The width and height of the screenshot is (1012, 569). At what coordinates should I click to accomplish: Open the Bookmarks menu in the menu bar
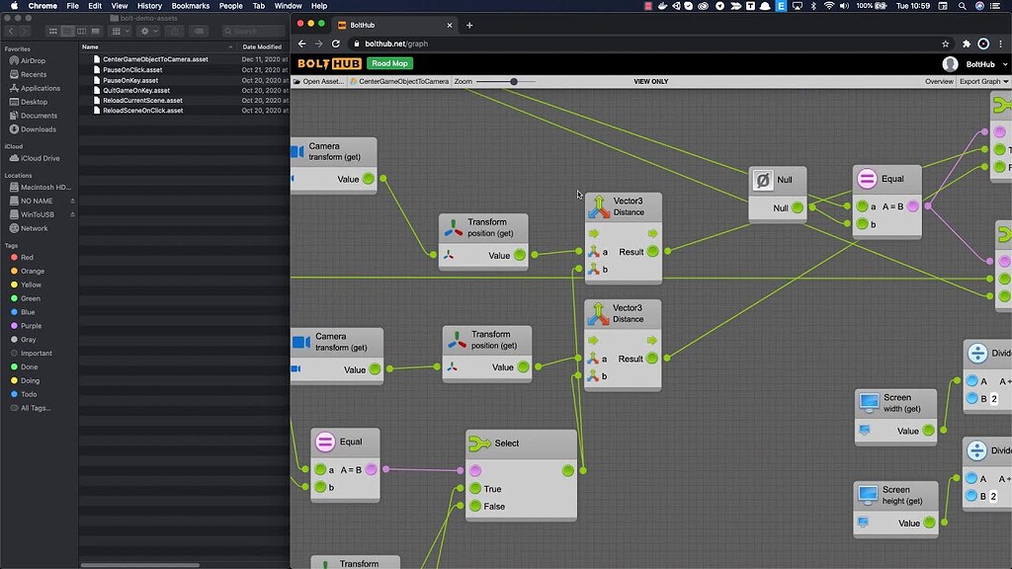[192, 5]
